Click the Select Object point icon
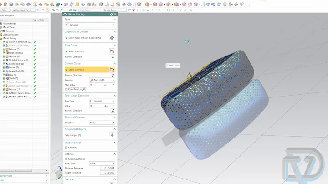 [112, 135]
